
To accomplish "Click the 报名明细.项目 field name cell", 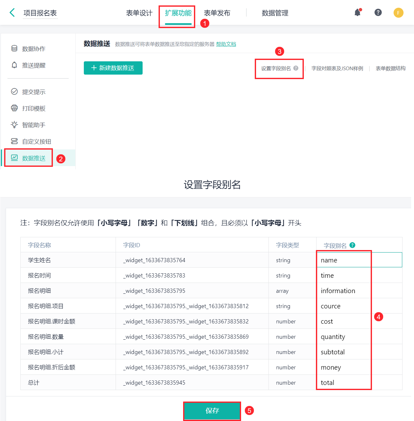I will 68,306.
